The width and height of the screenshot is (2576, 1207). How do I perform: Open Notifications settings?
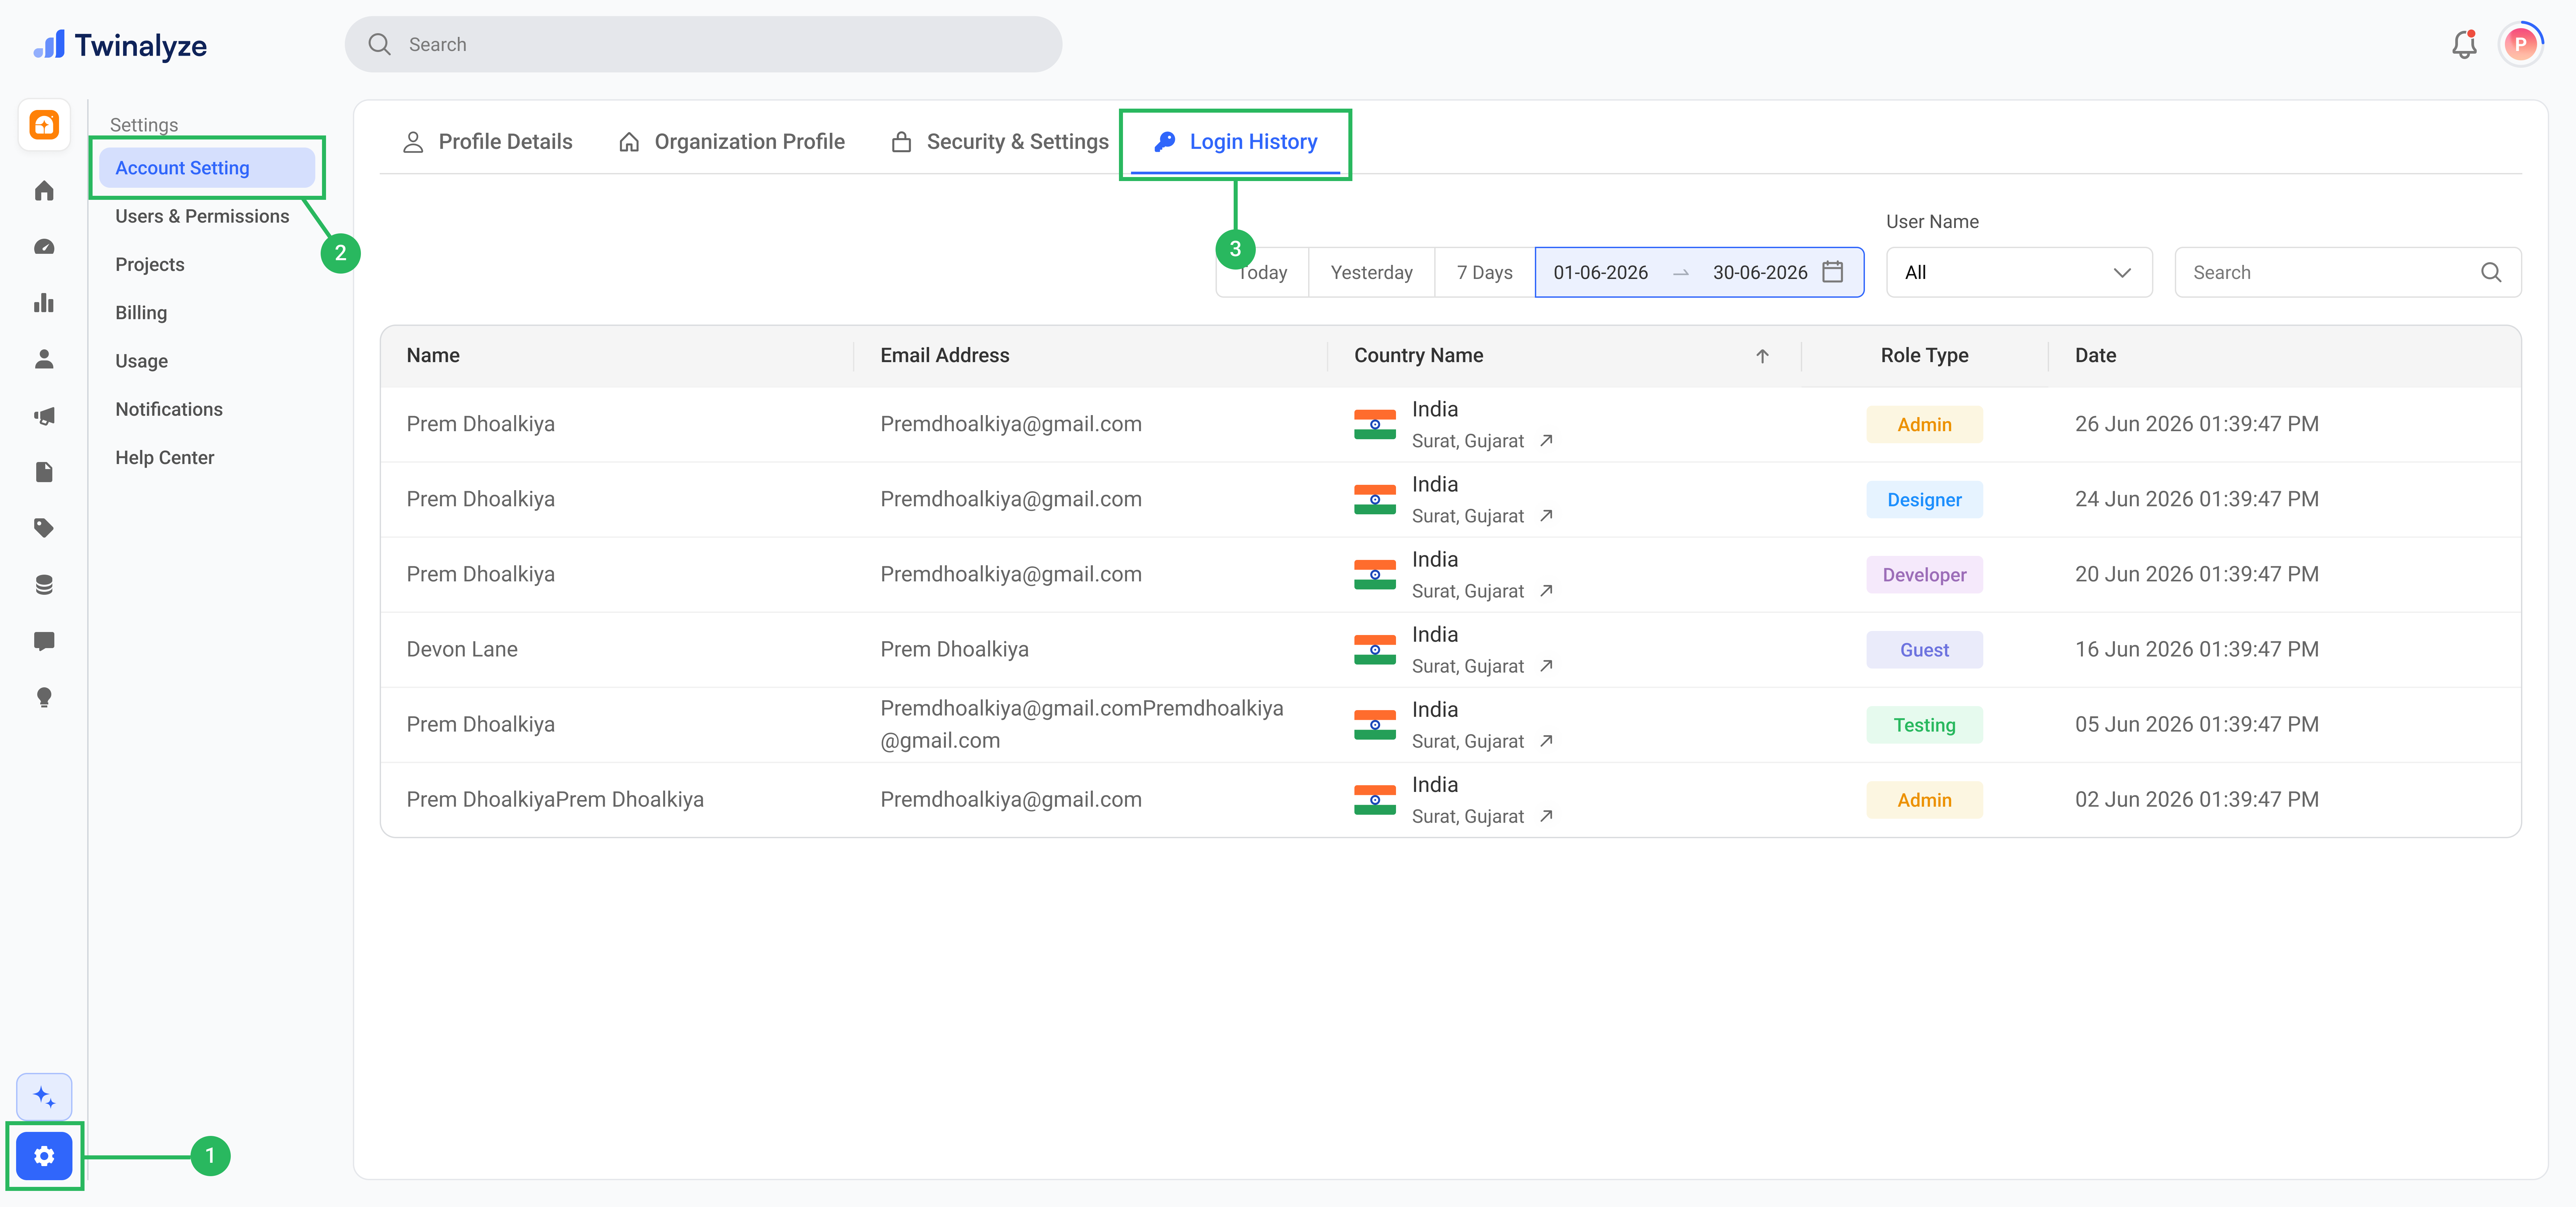[169, 410]
